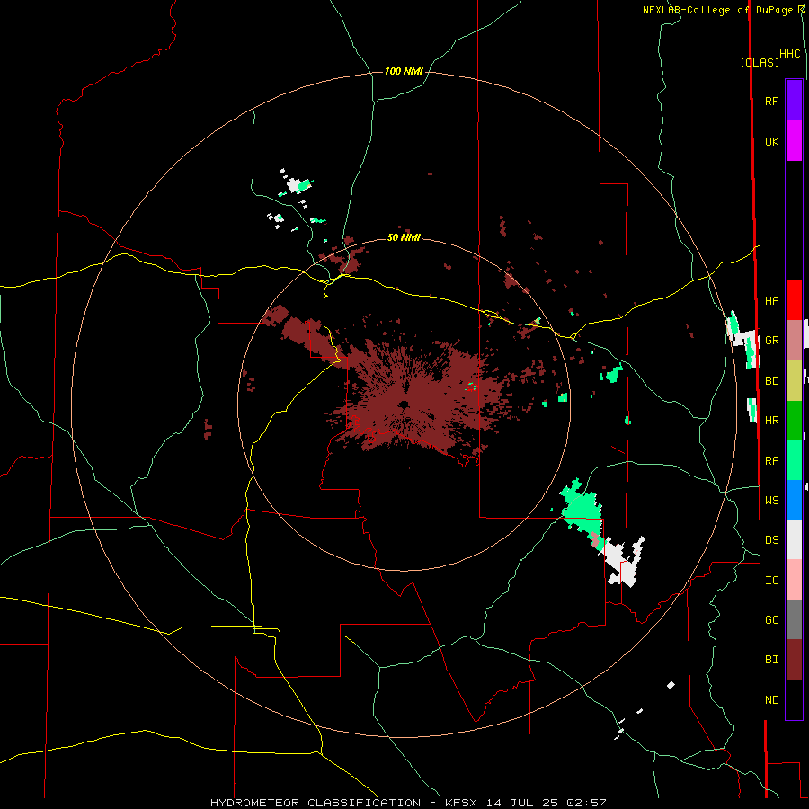This screenshot has height=809, width=809.
Task: Click the Hydrometeor Classification KFSX timestamp caption
Action: (x=408, y=803)
